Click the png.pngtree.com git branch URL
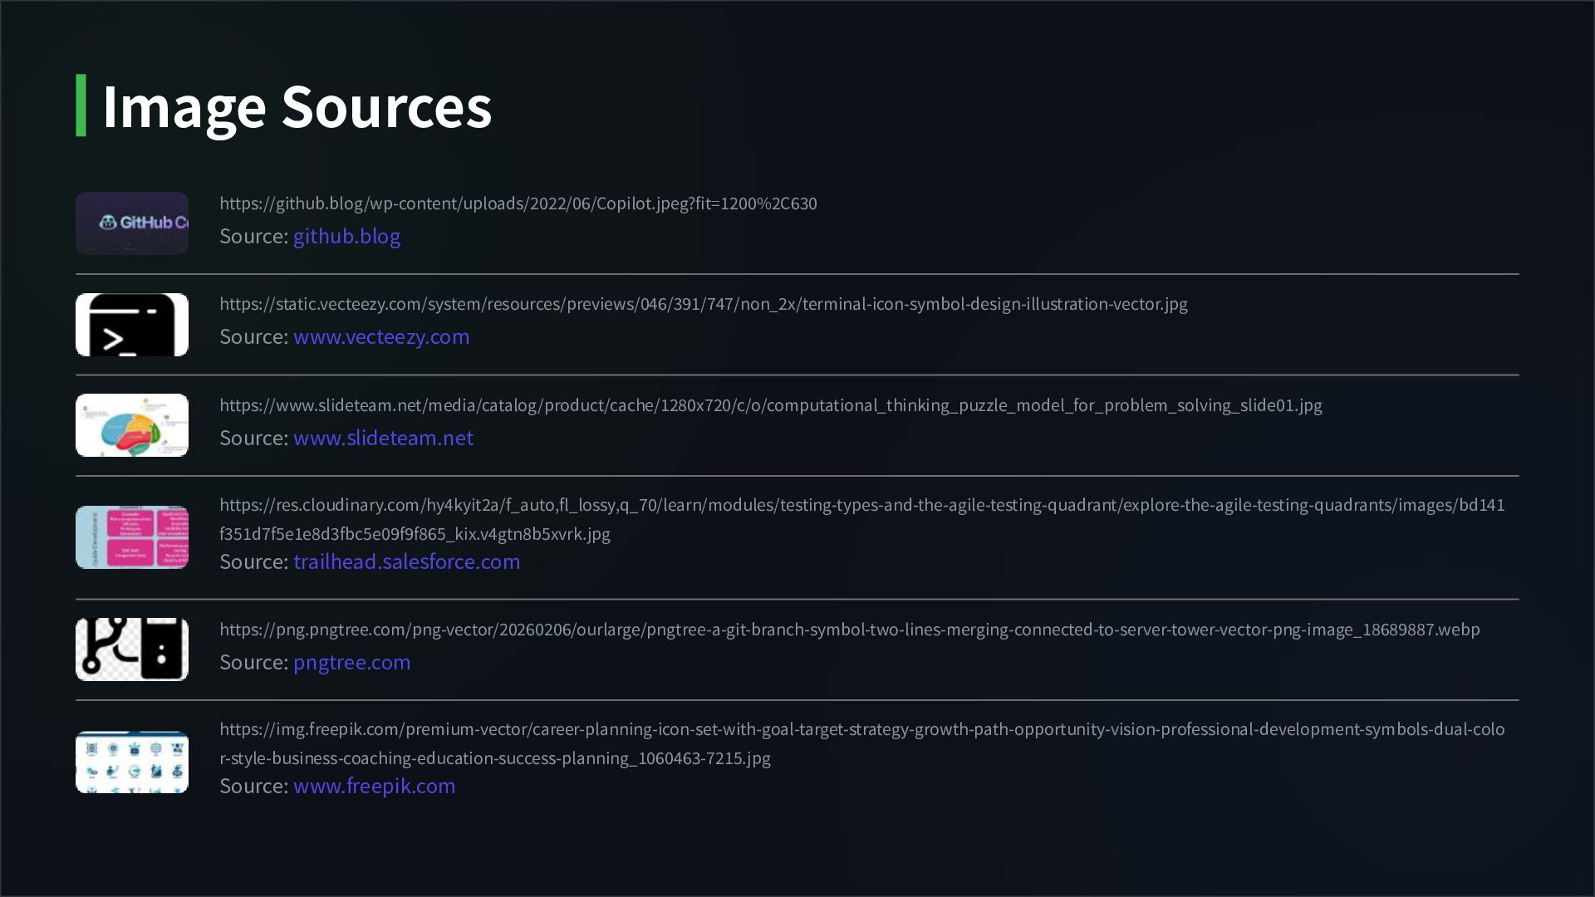This screenshot has height=897, width=1595. click(850, 630)
